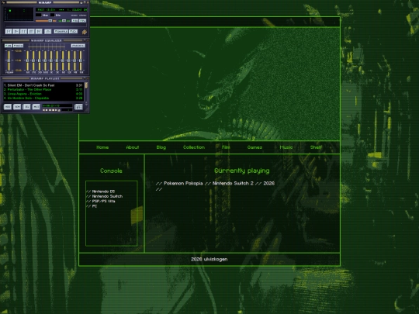Click the Winamp visualizer display area
This screenshot has height=314, width=419.
tap(19, 14)
